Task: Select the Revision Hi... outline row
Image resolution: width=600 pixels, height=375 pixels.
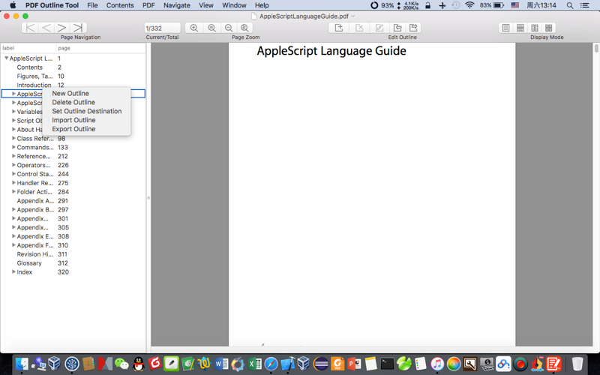Action: pyautogui.click(x=73, y=254)
